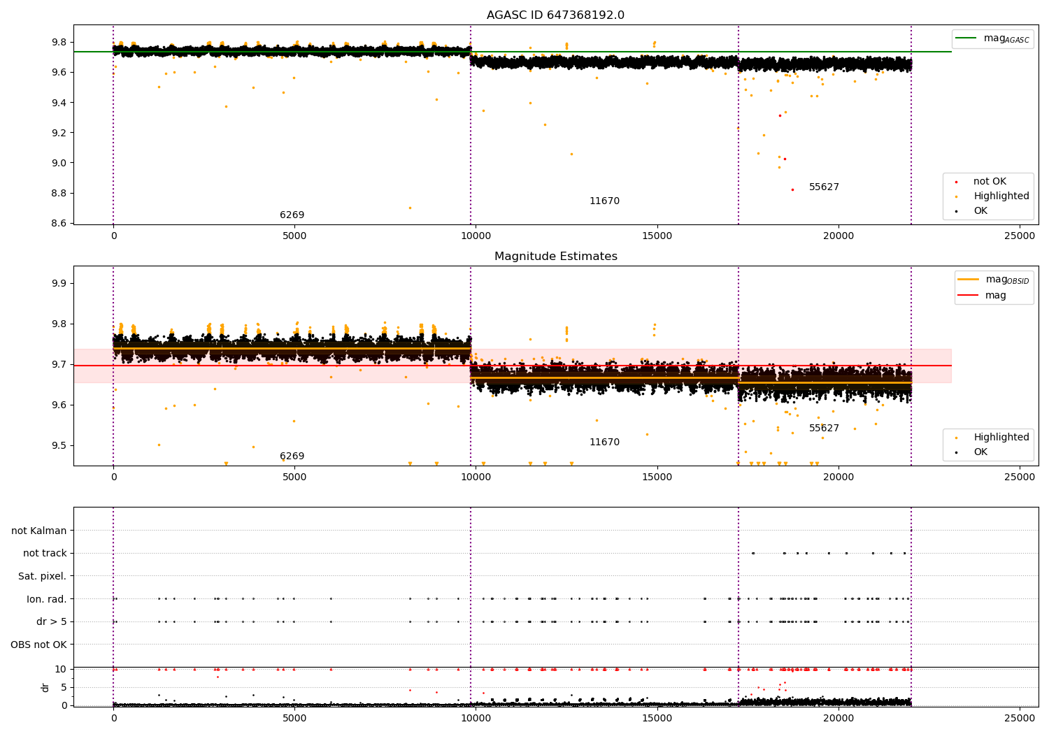Click the 'Sat. pixel.' row label
The height and width of the screenshot is (734, 1049).
(x=43, y=577)
